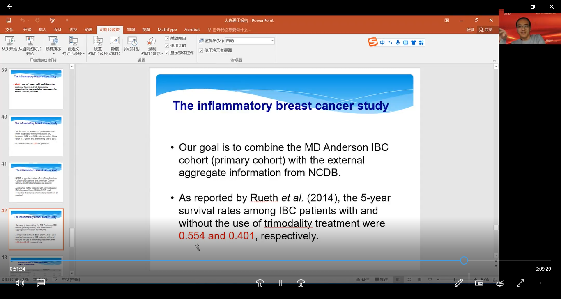
Task: Click the back arrow of the video player
Action: 10,6
